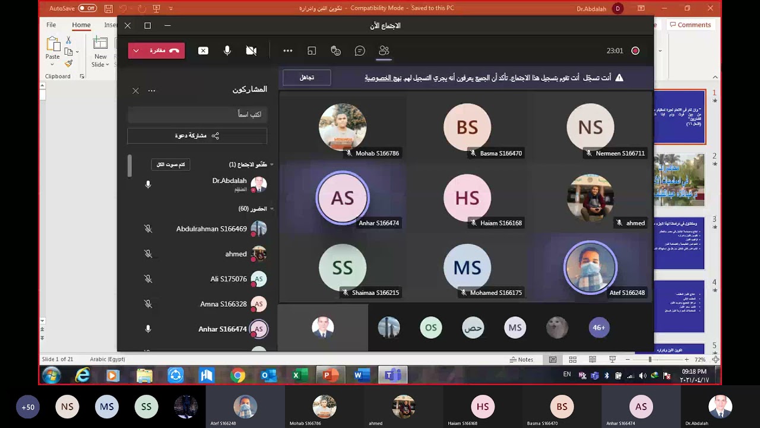Close the participants (المشاركون) panel

[x=135, y=90]
